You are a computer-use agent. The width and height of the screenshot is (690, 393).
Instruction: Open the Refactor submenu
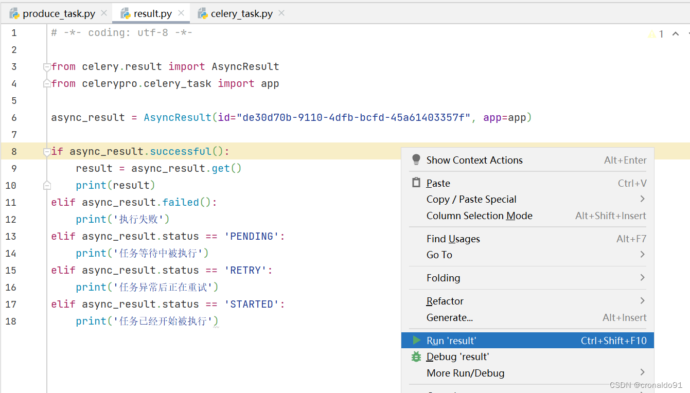tap(527, 301)
